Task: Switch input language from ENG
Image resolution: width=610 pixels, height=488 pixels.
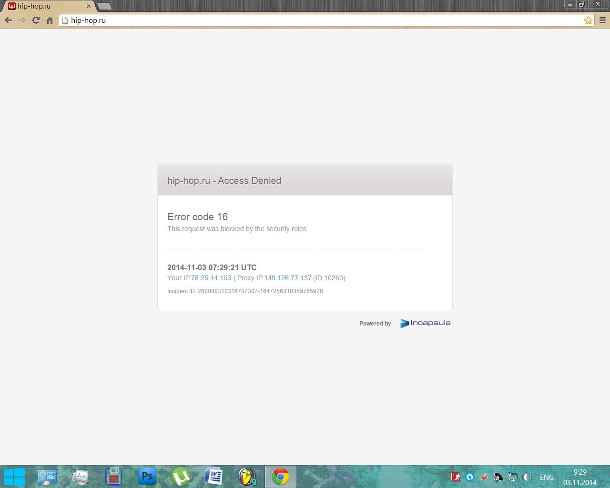Action: point(547,477)
